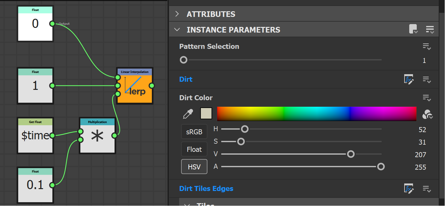The image size is (445, 206).
Task: Toggle Float color value mode
Action: coord(194,149)
